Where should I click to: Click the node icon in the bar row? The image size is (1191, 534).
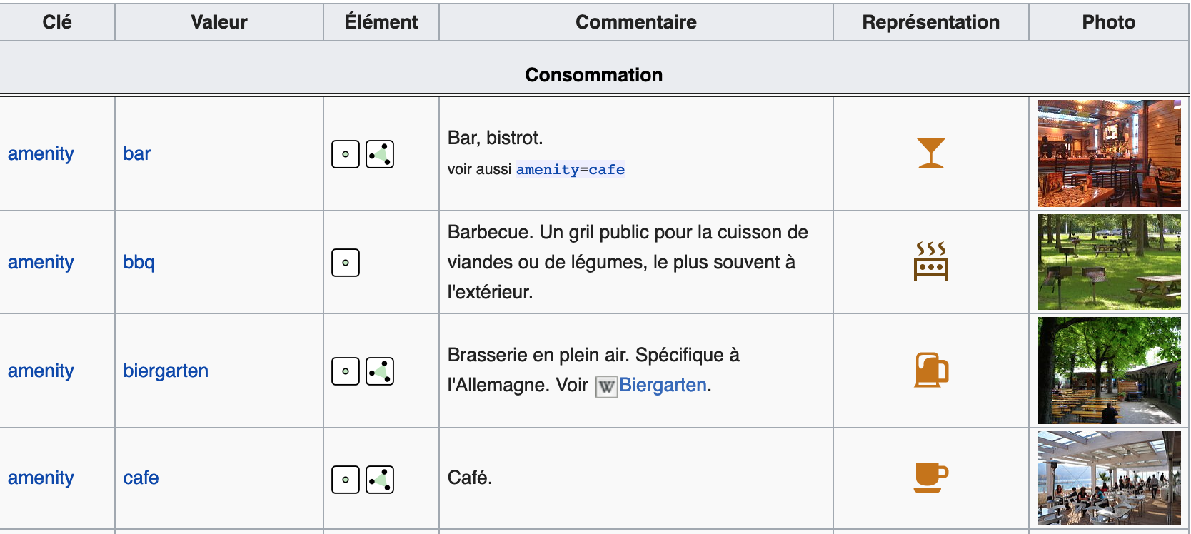(x=346, y=154)
